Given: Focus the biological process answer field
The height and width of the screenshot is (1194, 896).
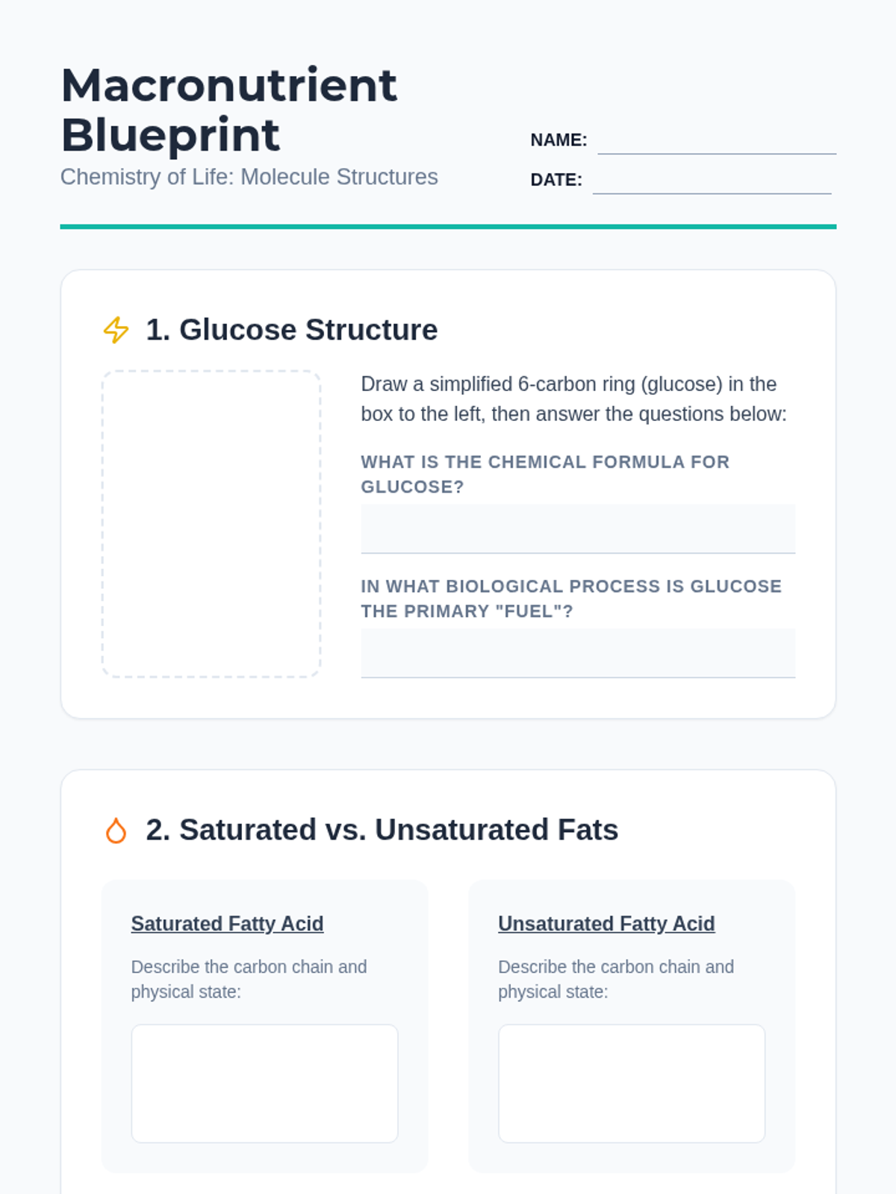Looking at the screenshot, I should coord(577,653).
